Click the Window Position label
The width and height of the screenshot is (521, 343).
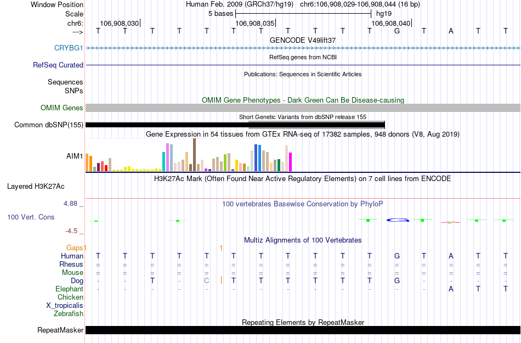click(57, 4)
